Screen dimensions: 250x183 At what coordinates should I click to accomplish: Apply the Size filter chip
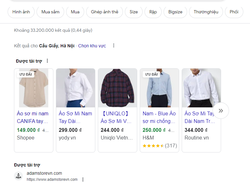(134, 12)
